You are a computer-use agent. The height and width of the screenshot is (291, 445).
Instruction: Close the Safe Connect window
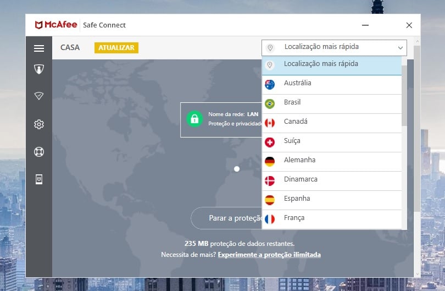pyautogui.click(x=409, y=25)
